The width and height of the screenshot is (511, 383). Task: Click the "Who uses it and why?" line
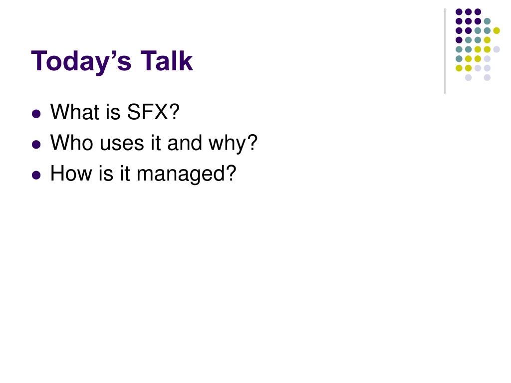(x=154, y=143)
